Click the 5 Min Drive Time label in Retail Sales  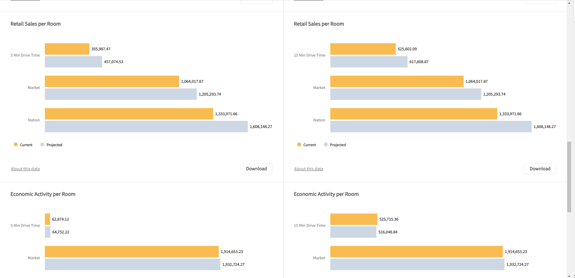click(25, 55)
